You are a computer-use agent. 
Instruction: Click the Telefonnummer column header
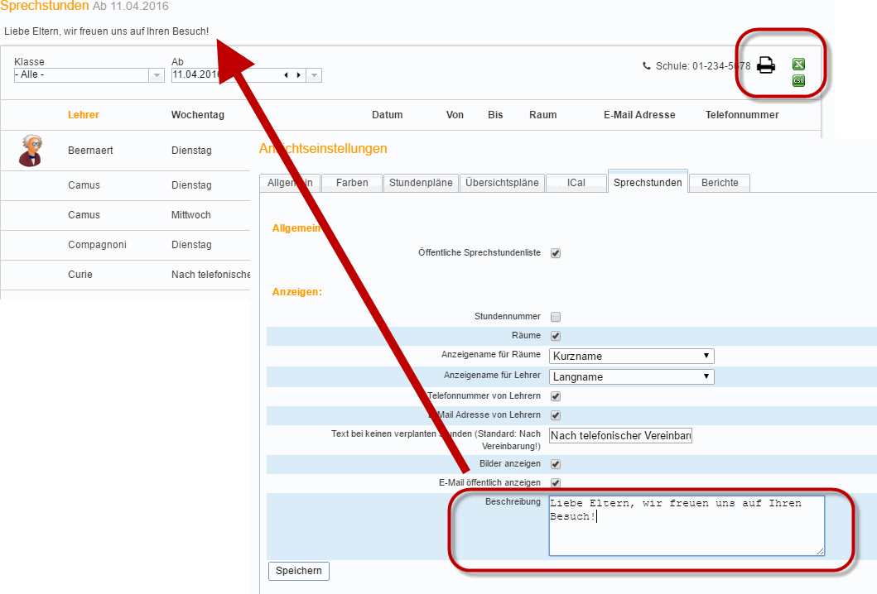[x=742, y=114]
